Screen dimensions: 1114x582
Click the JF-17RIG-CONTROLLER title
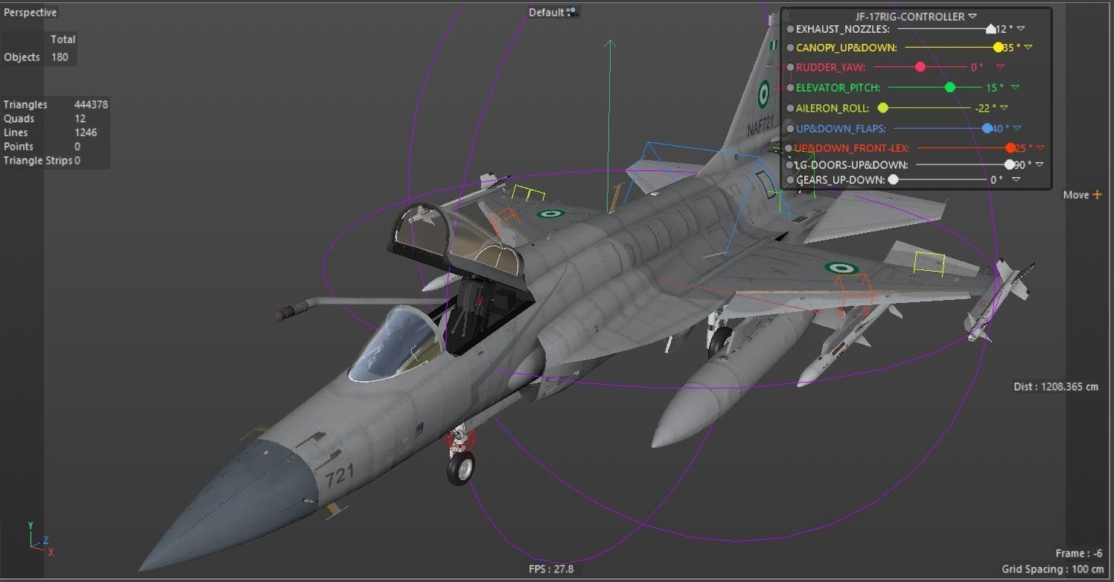(910, 16)
